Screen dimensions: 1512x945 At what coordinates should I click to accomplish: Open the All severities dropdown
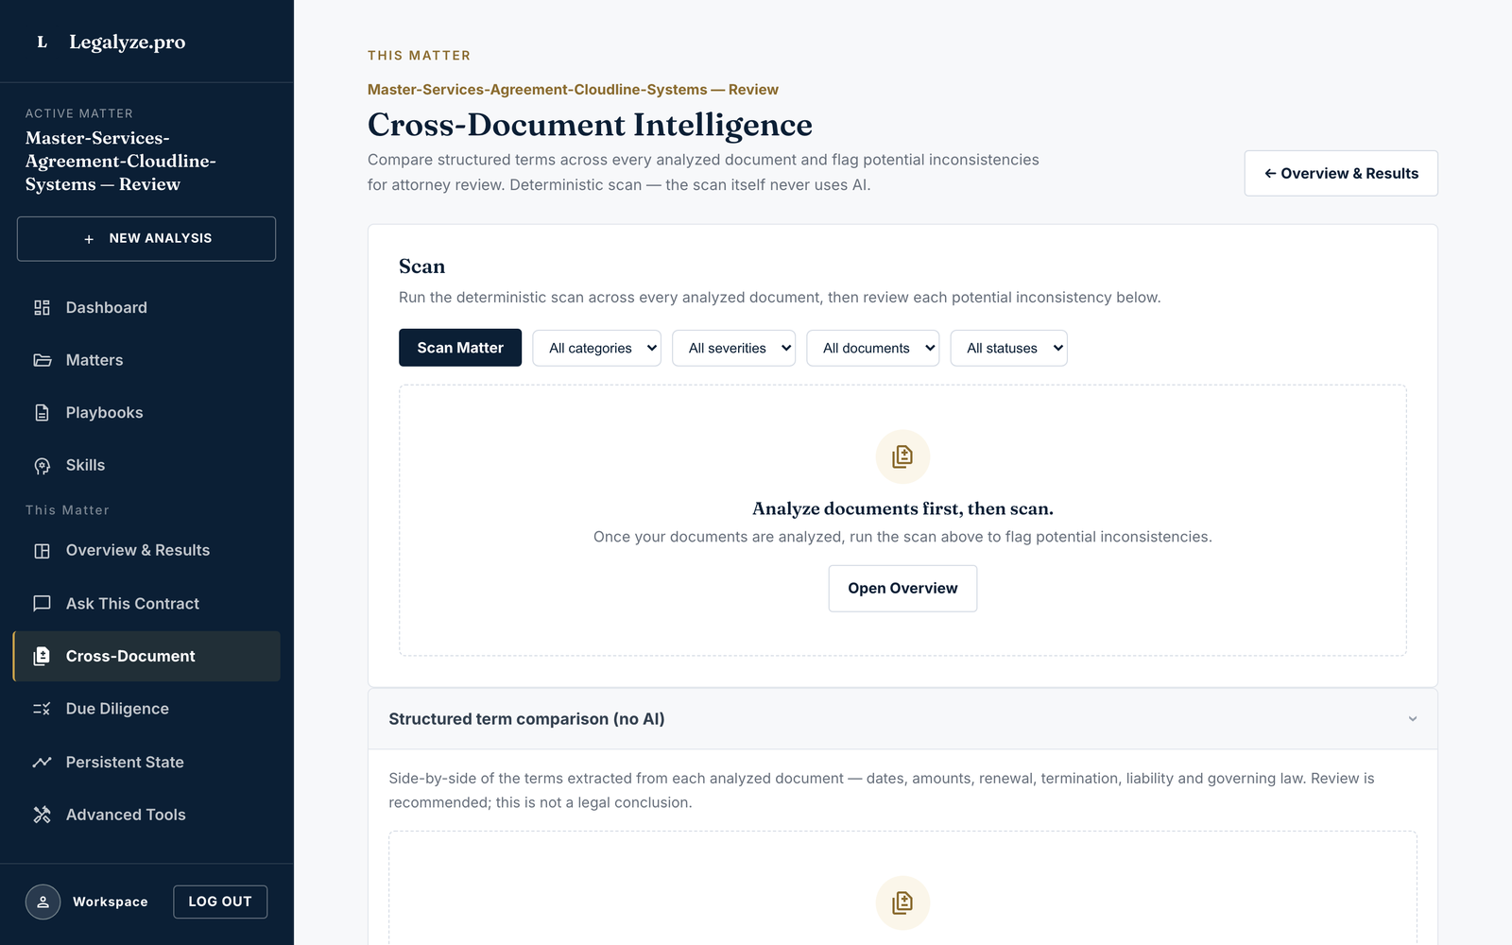733,348
